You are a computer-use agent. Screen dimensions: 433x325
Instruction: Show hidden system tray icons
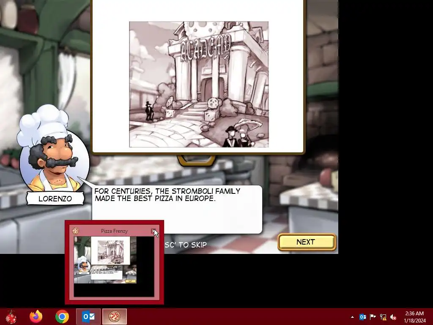(x=352, y=317)
